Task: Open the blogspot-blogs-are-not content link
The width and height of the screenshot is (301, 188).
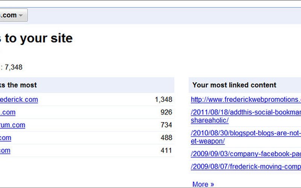Action: coord(246,137)
